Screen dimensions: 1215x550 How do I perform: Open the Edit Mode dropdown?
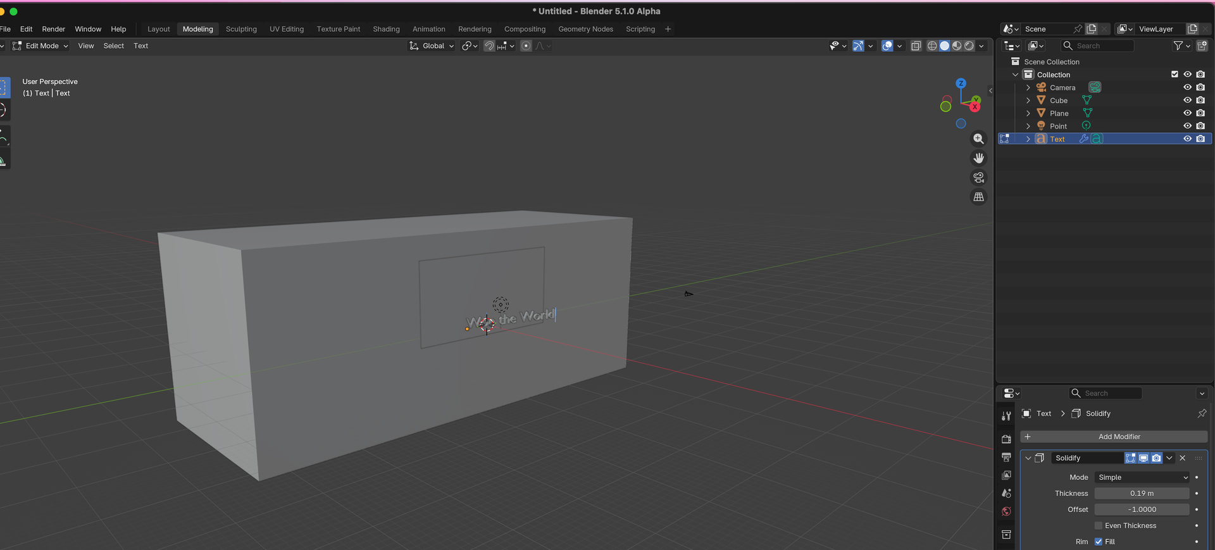click(x=41, y=46)
